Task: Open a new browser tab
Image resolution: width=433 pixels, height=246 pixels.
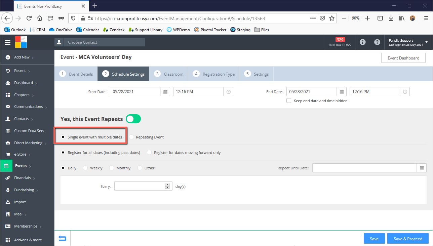Action: pyautogui.click(x=95, y=6)
